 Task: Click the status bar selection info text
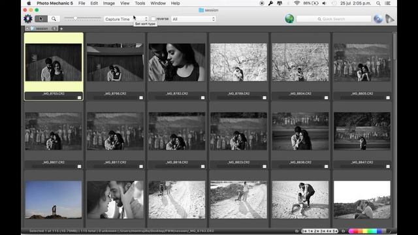coord(121,231)
